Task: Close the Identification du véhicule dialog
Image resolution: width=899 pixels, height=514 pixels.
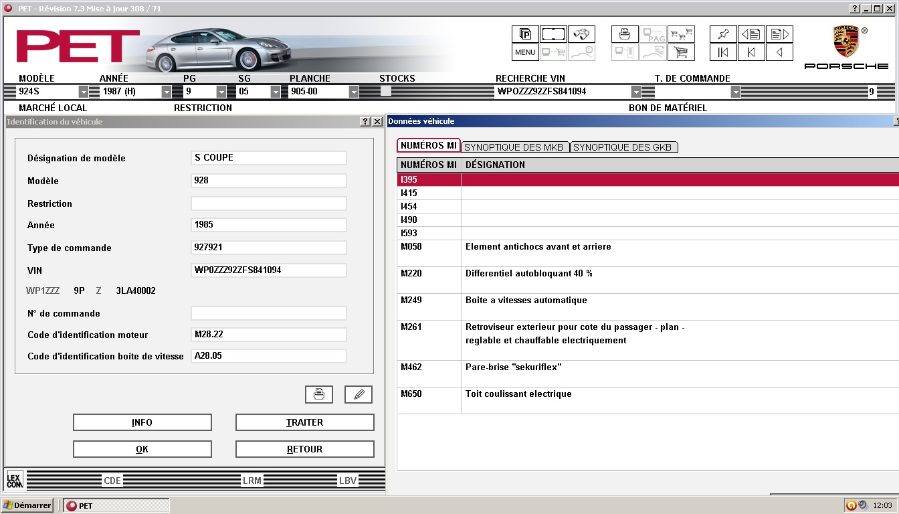Action: click(x=377, y=122)
